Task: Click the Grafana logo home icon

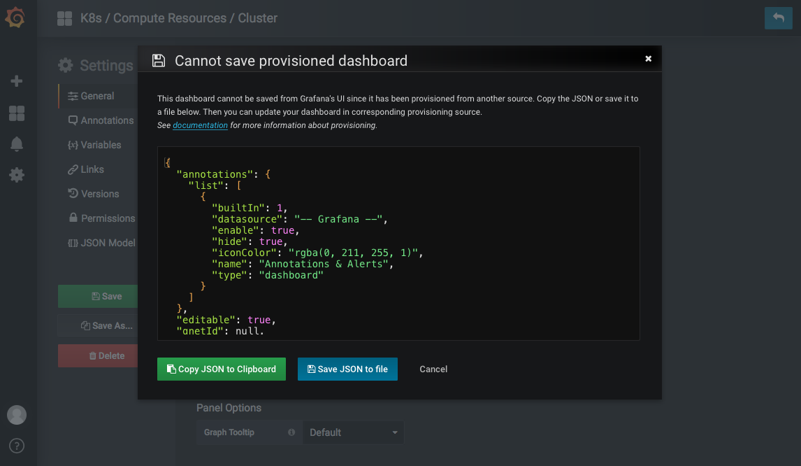Action: [x=15, y=17]
